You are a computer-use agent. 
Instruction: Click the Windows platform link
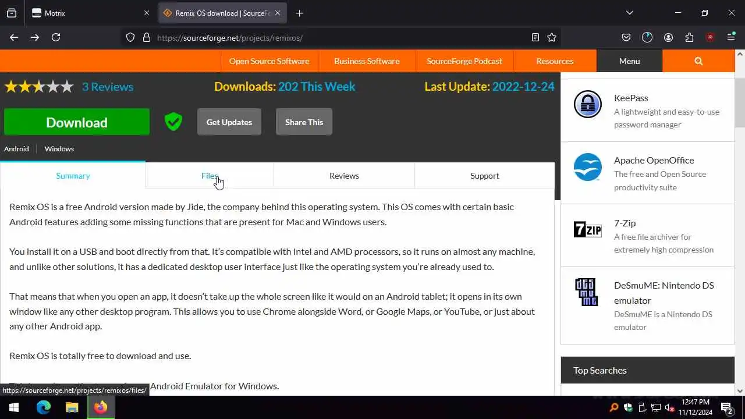pyautogui.click(x=59, y=149)
